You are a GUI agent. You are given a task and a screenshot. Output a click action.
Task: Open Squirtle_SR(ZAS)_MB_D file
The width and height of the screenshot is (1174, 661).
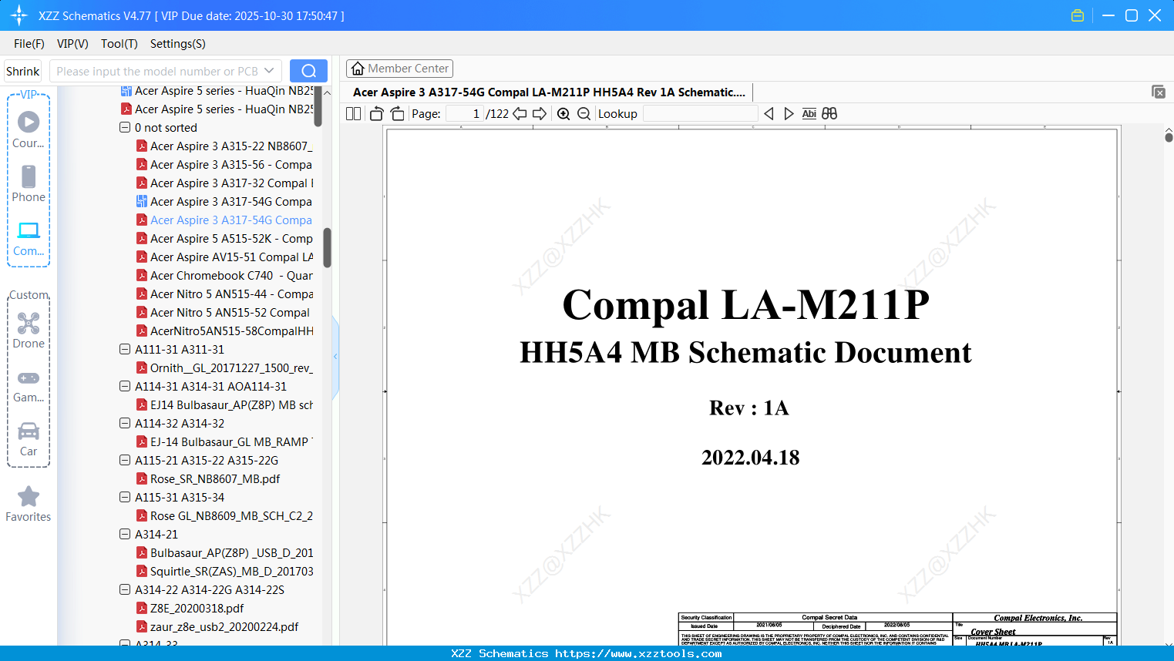tap(224, 571)
